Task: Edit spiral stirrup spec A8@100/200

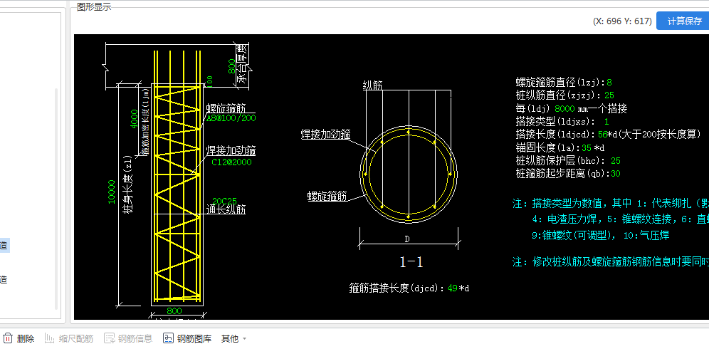Action: [231, 118]
